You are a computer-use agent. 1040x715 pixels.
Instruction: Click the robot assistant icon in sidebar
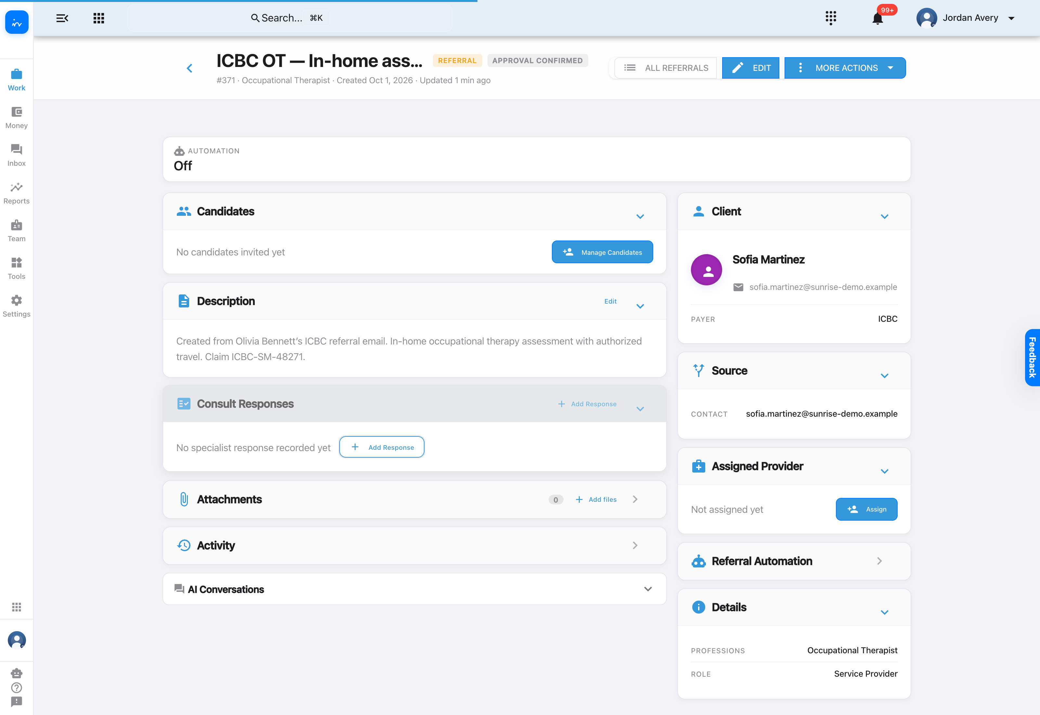click(17, 673)
